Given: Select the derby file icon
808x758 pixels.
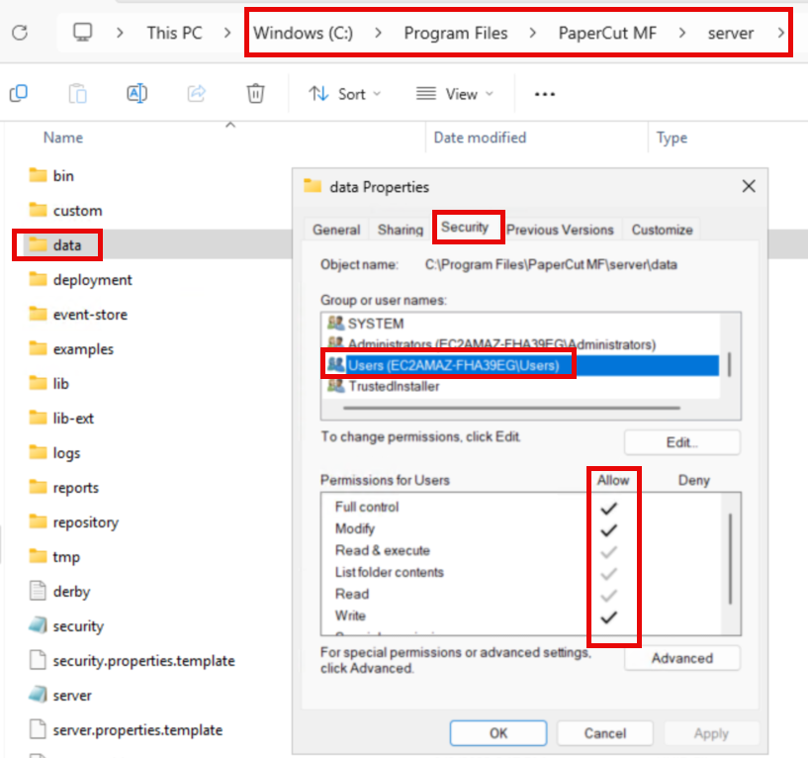Looking at the screenshot, I should pyautogui.click(x=38, y=591).
